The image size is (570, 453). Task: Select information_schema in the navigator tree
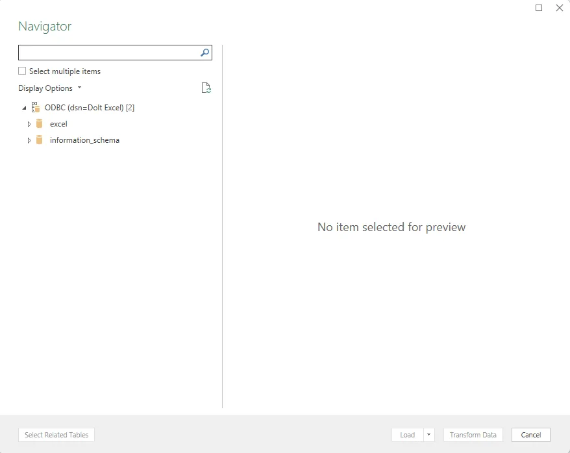point(84,140)
